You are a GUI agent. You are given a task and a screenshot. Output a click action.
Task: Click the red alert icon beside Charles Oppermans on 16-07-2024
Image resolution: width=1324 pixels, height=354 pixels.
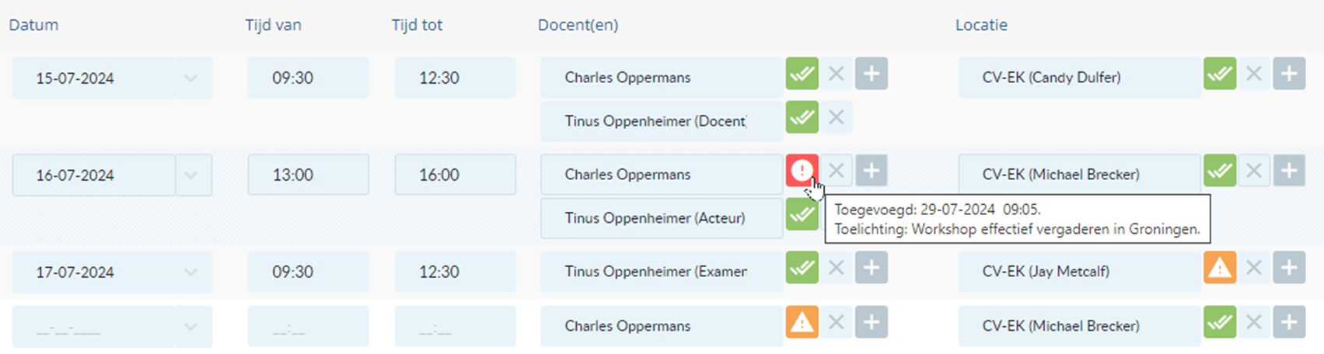click(x=802, y=170)
